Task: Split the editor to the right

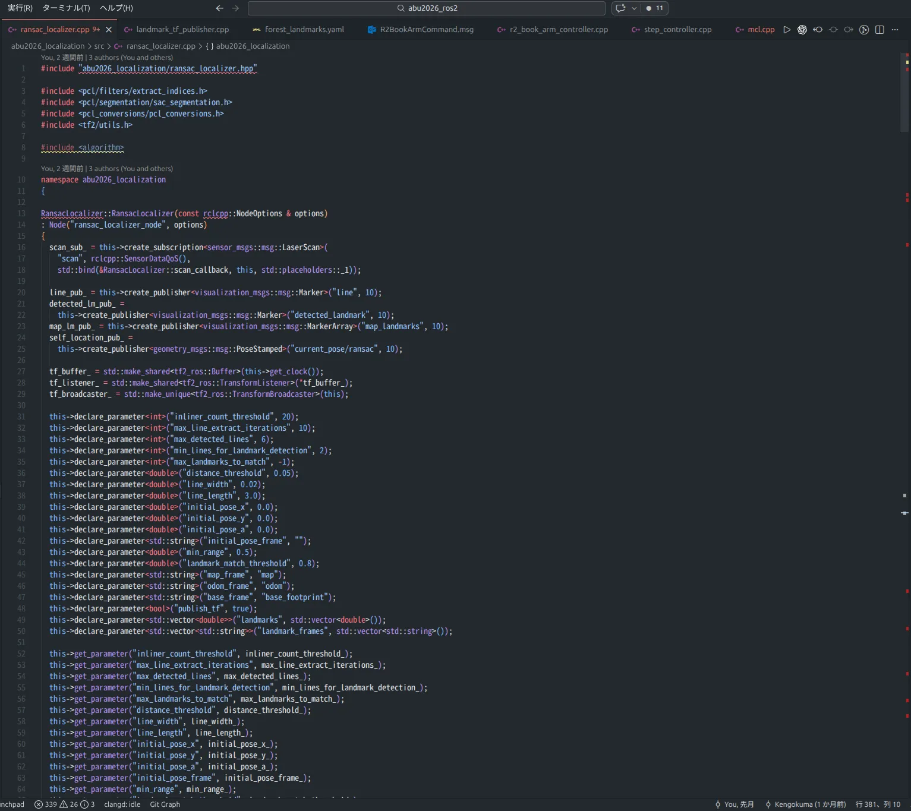Action: click(x=880, y=30)
